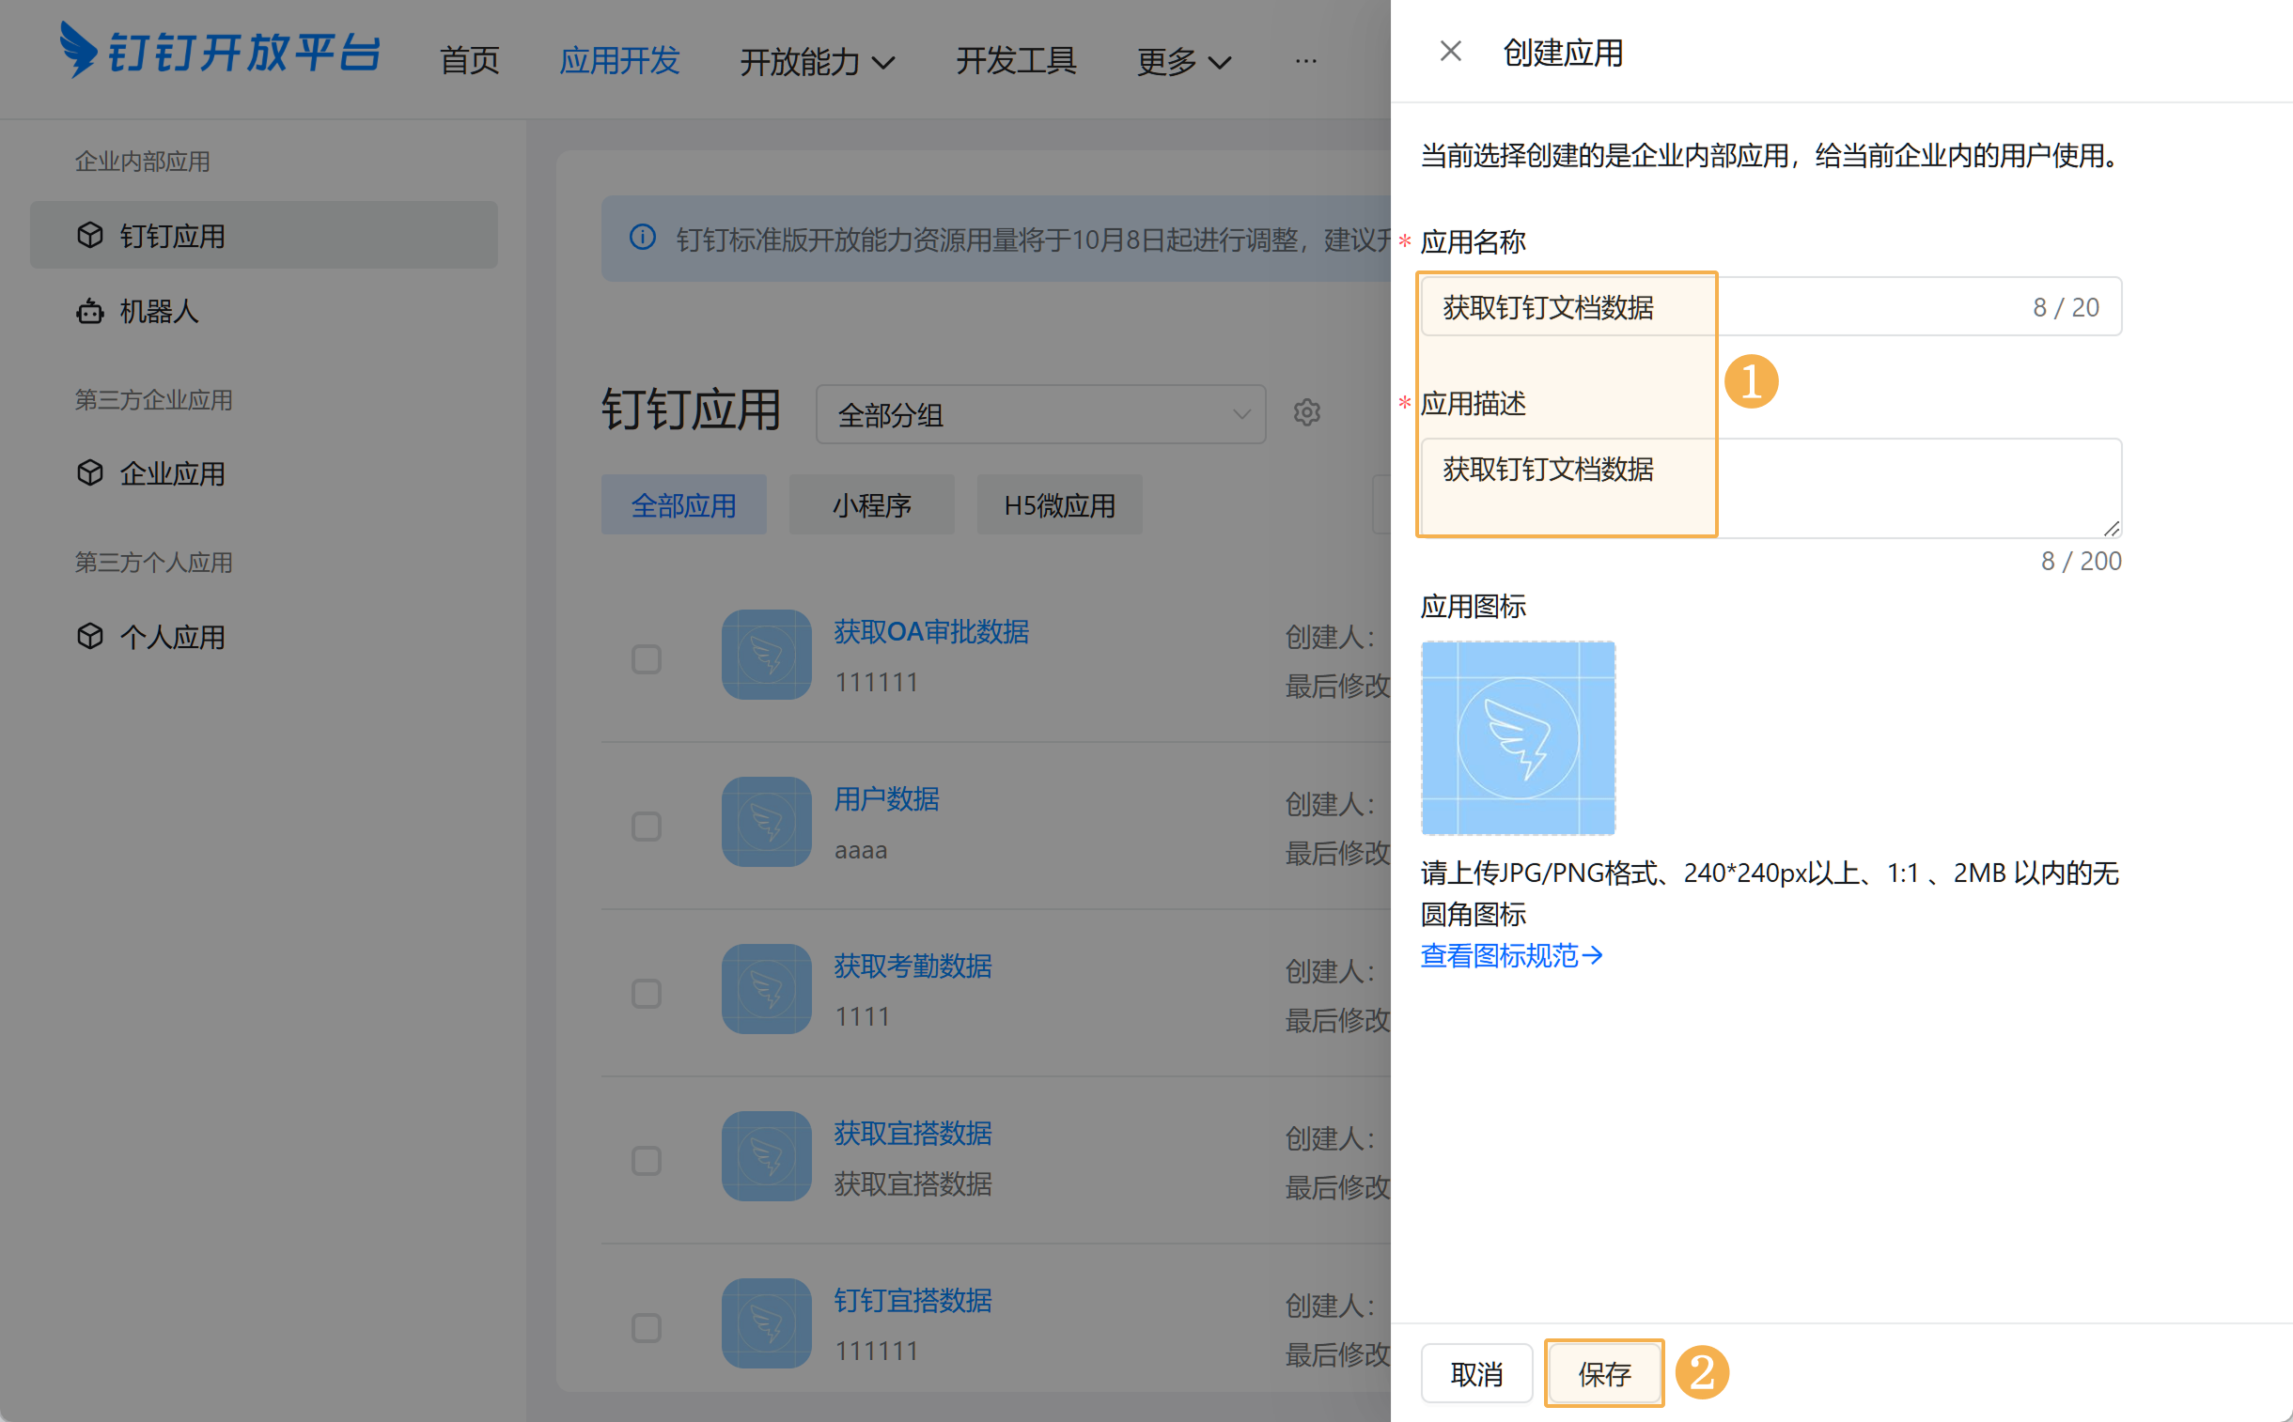Click the 获取OA审批数据 app icon
This screenshot has width=2293, height=1422.
click(766, 655)
